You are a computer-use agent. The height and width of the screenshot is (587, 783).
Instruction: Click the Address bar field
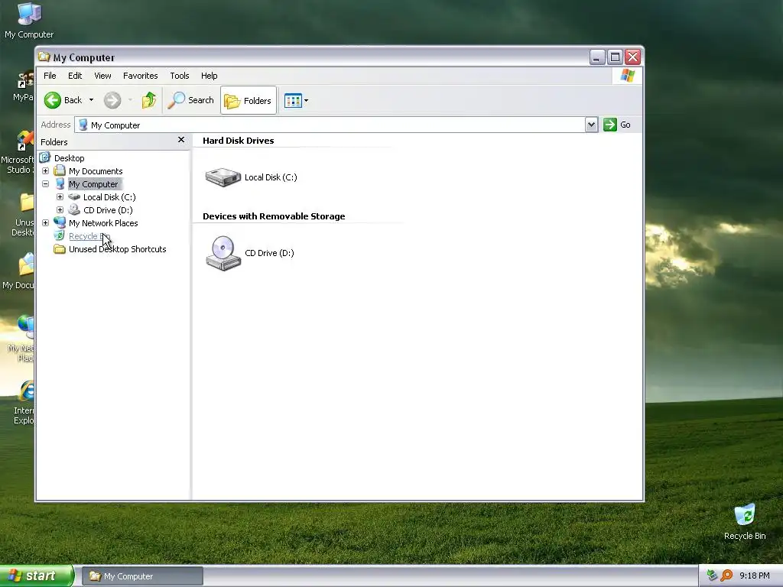pos(330,125)
